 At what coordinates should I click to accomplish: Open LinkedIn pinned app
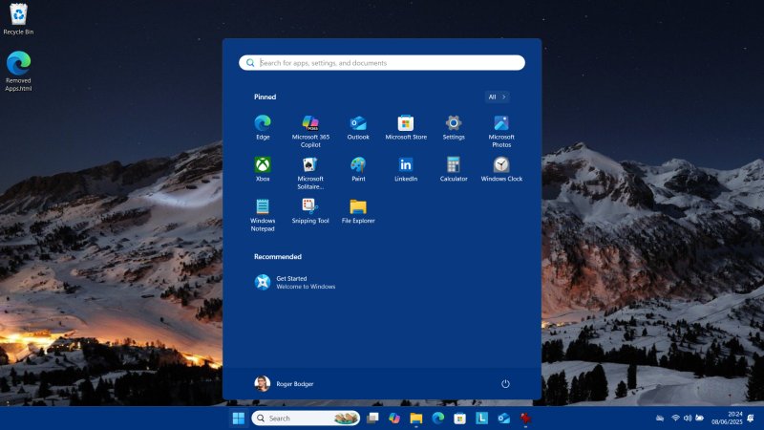click(406, 165)
